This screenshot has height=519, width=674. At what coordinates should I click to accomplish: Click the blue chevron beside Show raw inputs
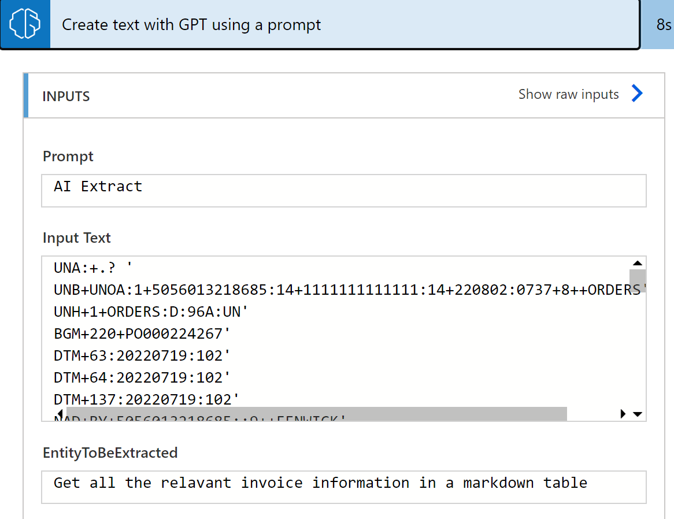pos(637,94)
